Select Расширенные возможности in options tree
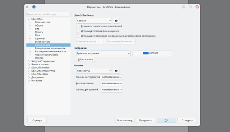Screen dimensions: 230x132 click(50, 51)
